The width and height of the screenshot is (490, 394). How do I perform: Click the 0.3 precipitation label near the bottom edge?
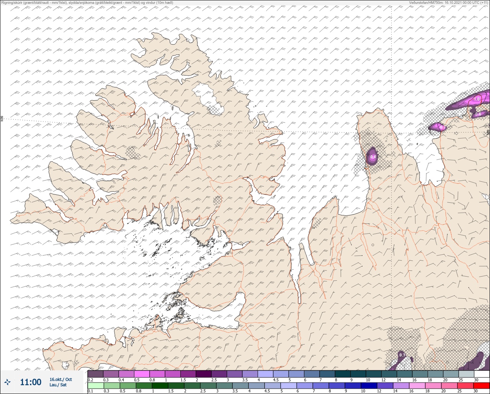click(402, 355)
